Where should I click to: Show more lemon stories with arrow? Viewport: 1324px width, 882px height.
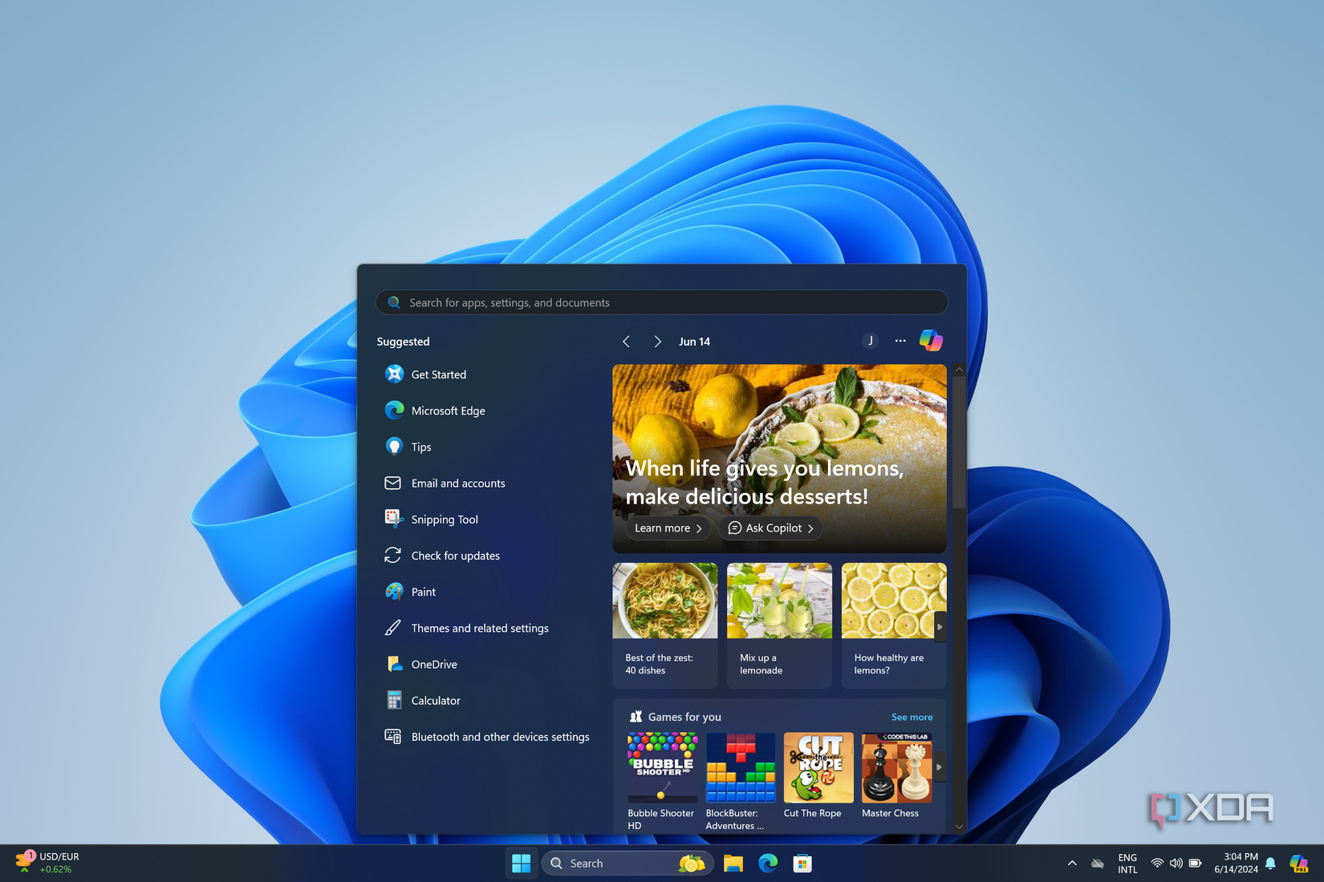tap(940, 627)
